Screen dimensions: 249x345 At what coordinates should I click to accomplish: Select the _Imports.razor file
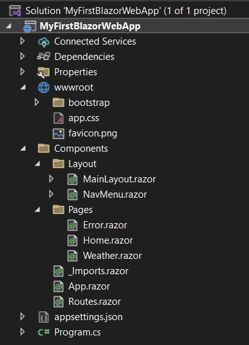(98, 271)
